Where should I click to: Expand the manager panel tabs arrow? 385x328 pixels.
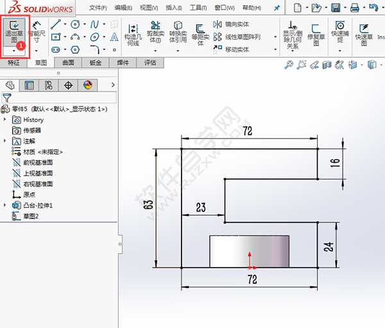[113, 85]
